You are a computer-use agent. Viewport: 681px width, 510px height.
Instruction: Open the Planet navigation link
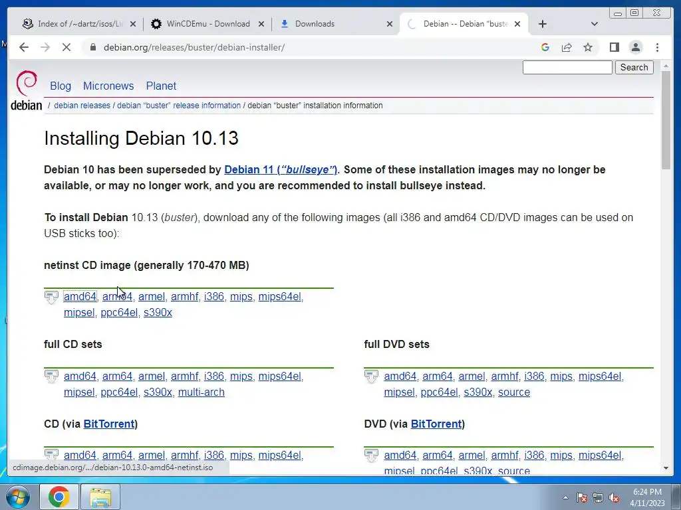161,86
